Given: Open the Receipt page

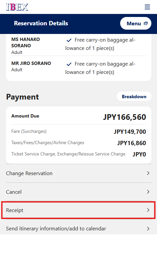Looking at the screenshot, I should tap(78, 210).
